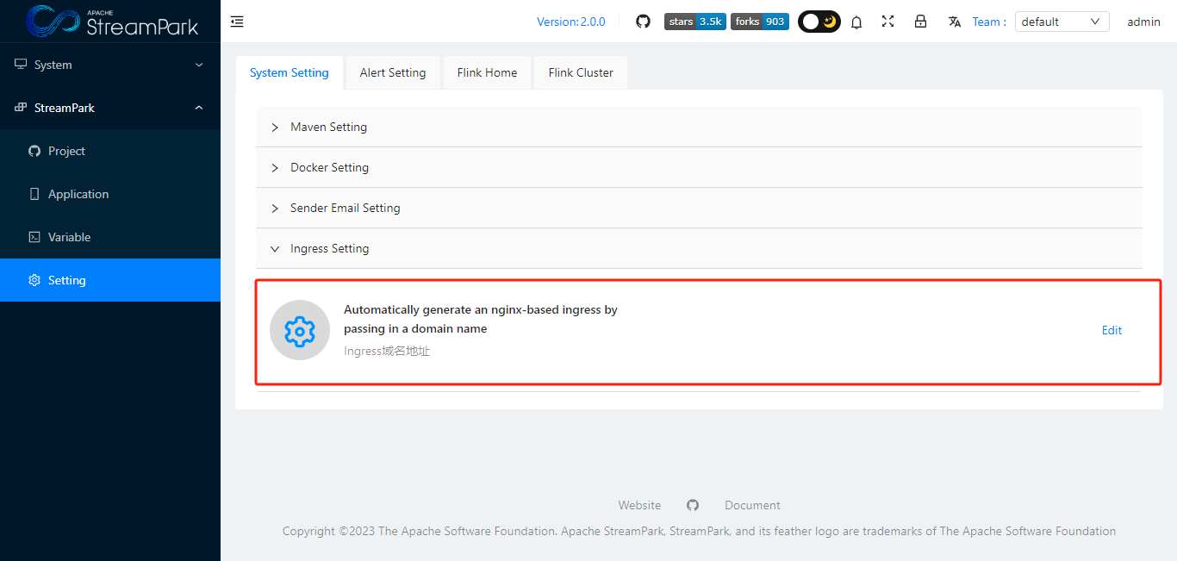Collapse the sidebar using the menu icon

(x=237, y=22)
